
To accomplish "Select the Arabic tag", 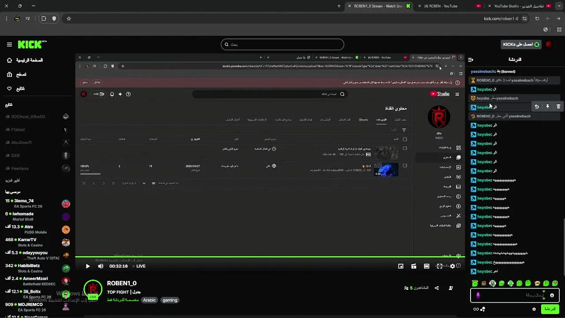I will coord(149,300).
